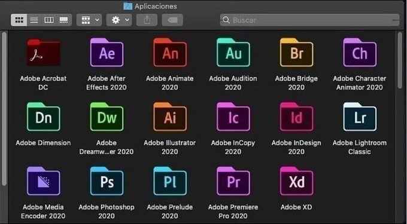
Task: Click the "Adobe Dimension" label
Action: click(43, 143)
